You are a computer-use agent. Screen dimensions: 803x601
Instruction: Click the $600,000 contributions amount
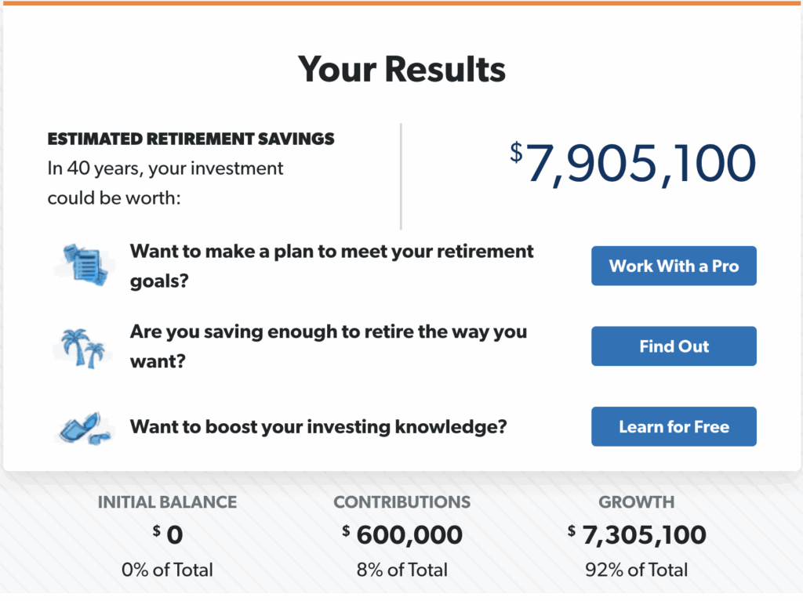click(x=402, y=535)
